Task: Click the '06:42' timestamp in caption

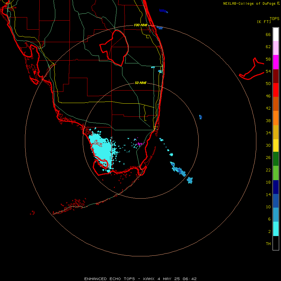Action: [190, 279]
